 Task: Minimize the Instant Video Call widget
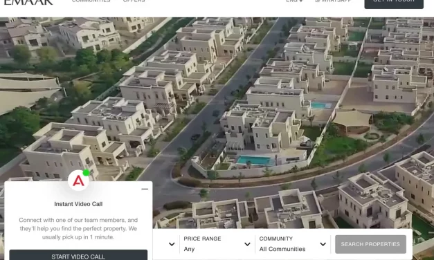145,189
